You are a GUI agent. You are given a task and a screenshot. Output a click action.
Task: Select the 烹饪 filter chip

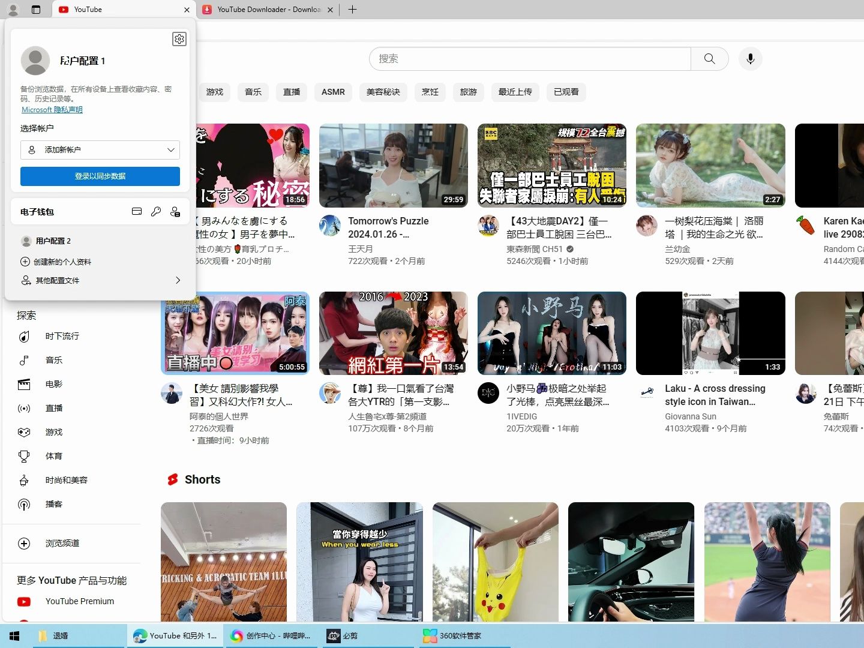[x=430, y=92]
